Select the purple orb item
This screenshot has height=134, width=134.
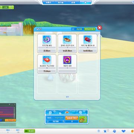[67, 64]
